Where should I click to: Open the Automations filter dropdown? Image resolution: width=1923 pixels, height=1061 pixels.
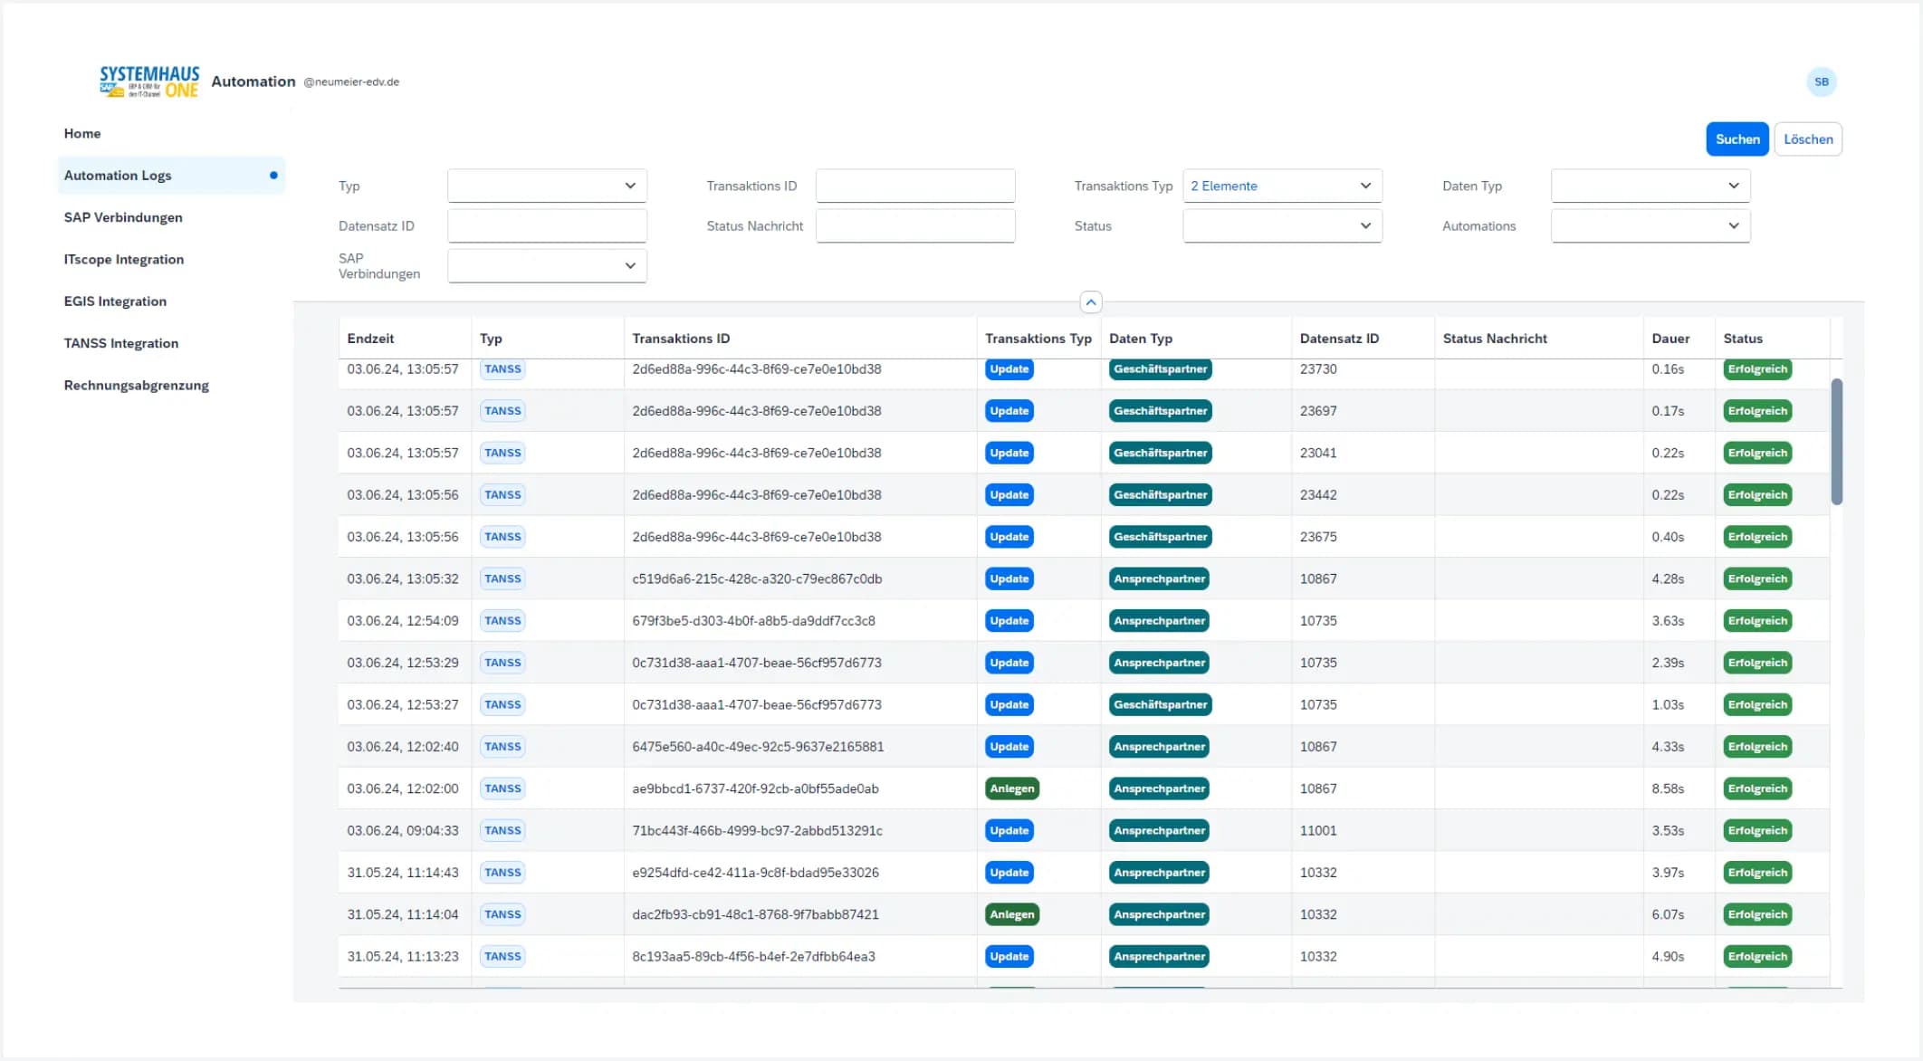point(1650,226)
